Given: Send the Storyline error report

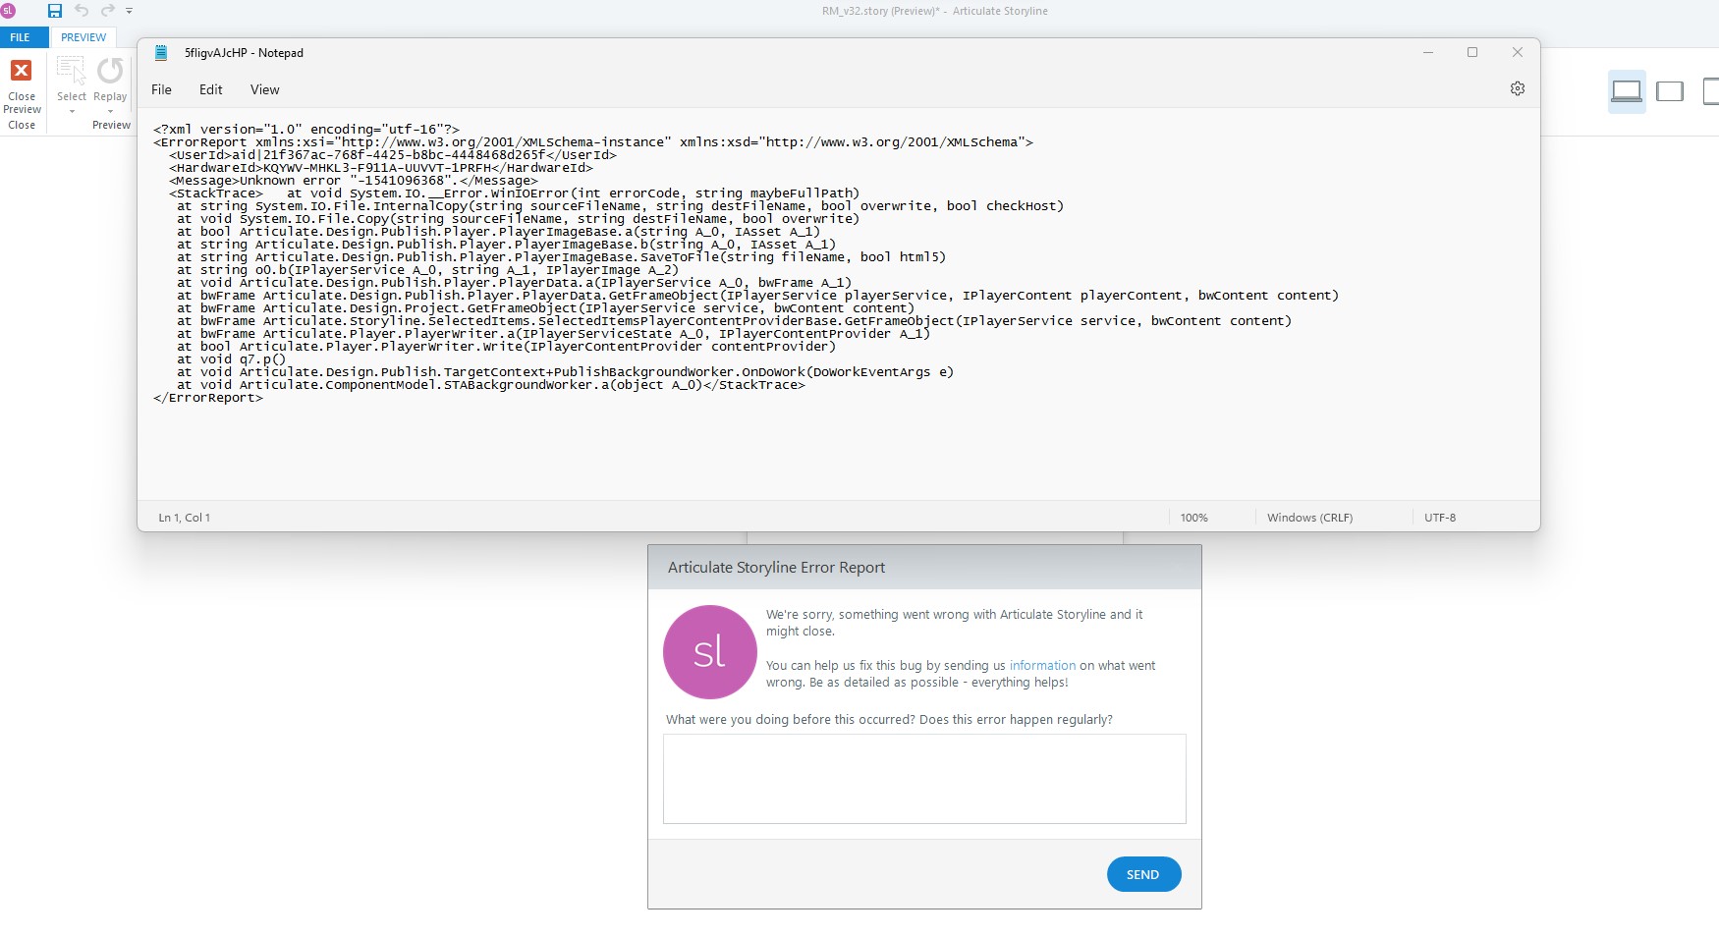Looking at the screenshot, I should click(x=1143, y=874).
